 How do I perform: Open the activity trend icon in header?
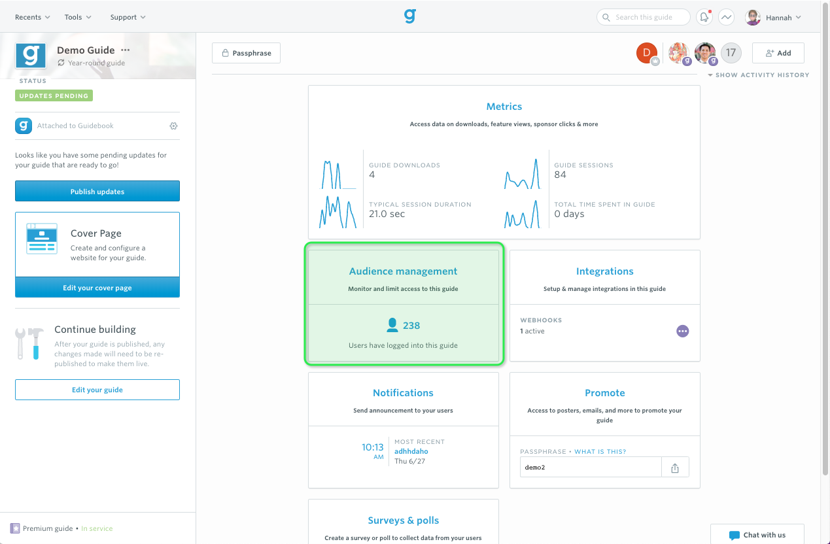[726, 18]
